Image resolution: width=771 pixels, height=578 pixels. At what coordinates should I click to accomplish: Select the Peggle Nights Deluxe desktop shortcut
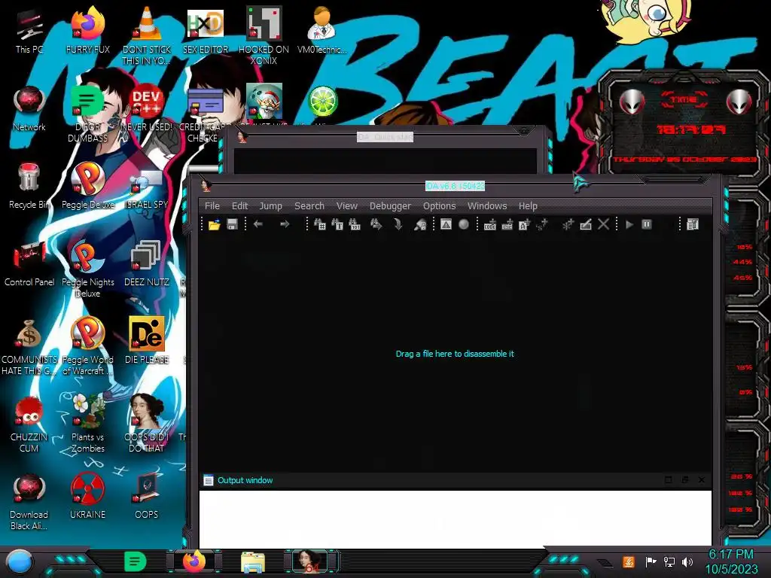[x=88, y=269]
